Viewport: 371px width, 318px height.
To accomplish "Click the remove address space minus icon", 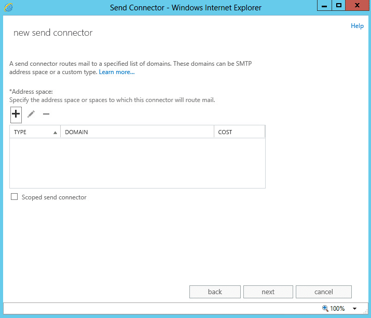I will click(46, 114).
